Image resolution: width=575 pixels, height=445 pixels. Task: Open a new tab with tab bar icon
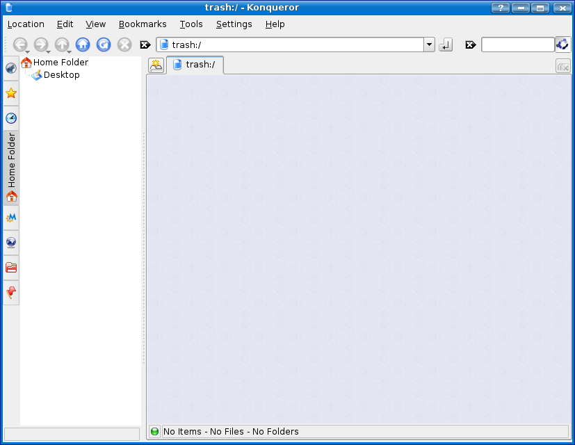point(156,65)
